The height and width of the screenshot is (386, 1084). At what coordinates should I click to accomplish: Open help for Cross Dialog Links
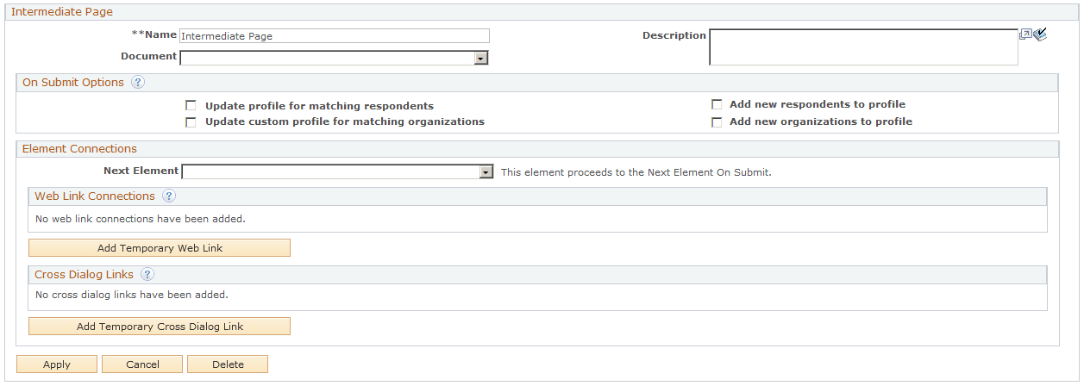click(147, 275)
